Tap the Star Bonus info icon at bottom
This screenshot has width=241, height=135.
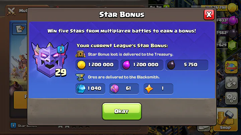(x=13, y=125)
